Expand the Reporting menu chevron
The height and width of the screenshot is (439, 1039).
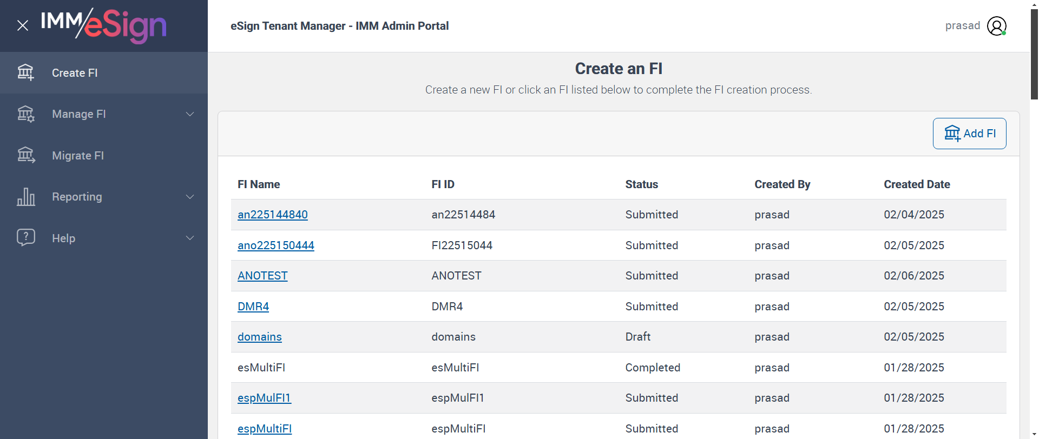coord(190,197)
